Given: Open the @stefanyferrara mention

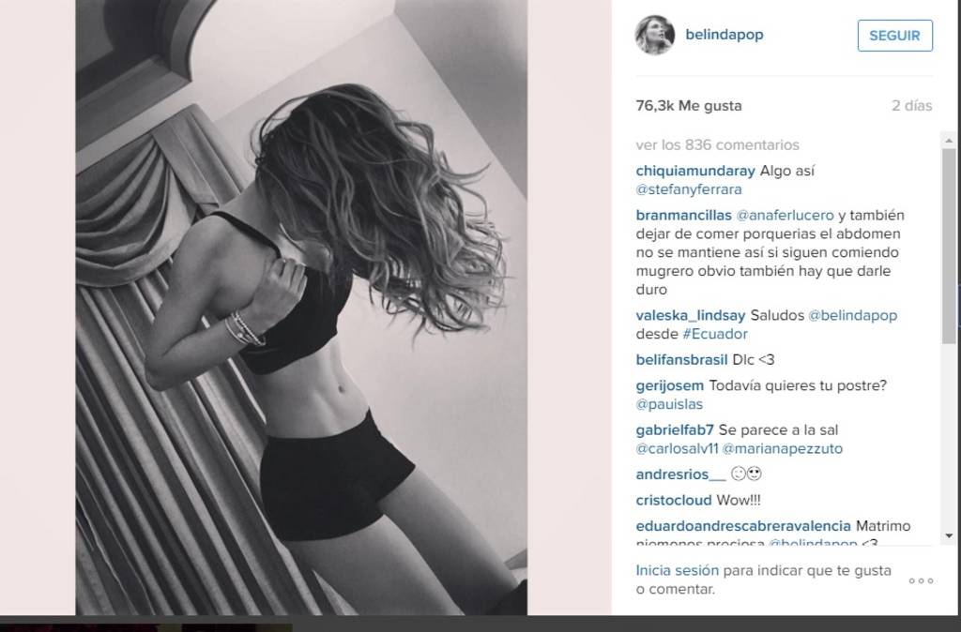Looking at the screenshot, I should pos(688,189).
